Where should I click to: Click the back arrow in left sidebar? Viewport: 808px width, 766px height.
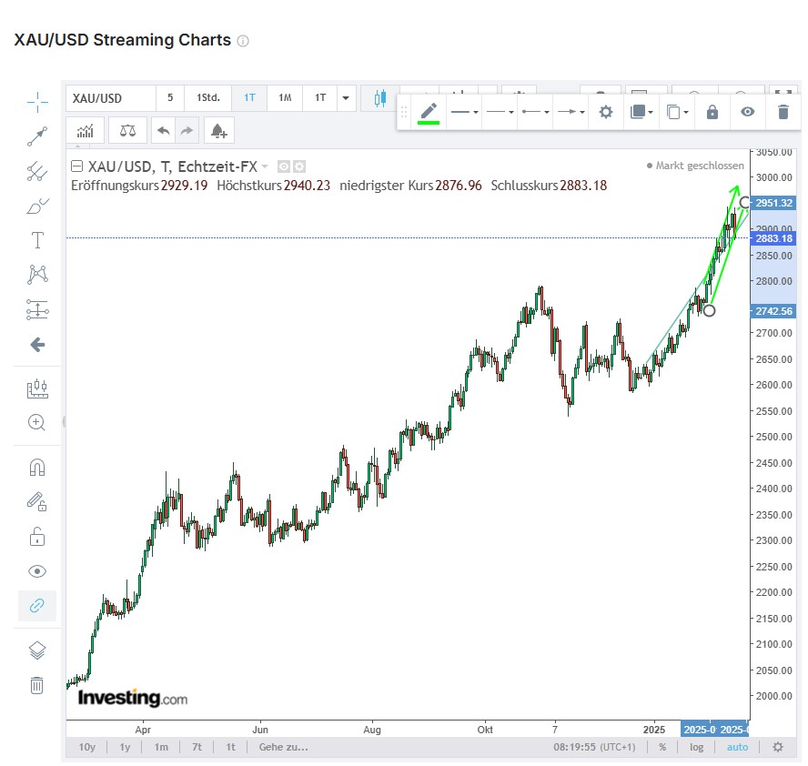point(37,345)
